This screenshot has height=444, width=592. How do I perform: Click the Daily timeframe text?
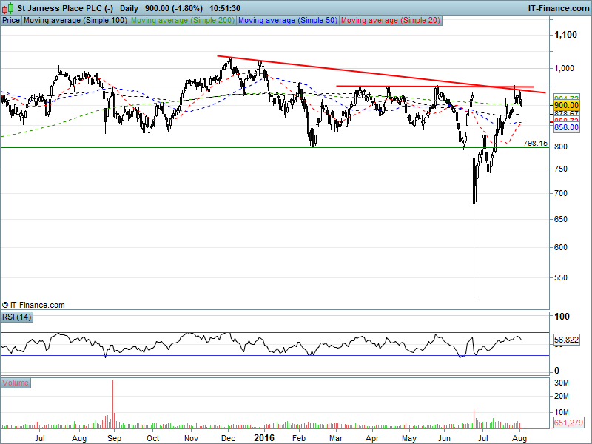[129, 8]
